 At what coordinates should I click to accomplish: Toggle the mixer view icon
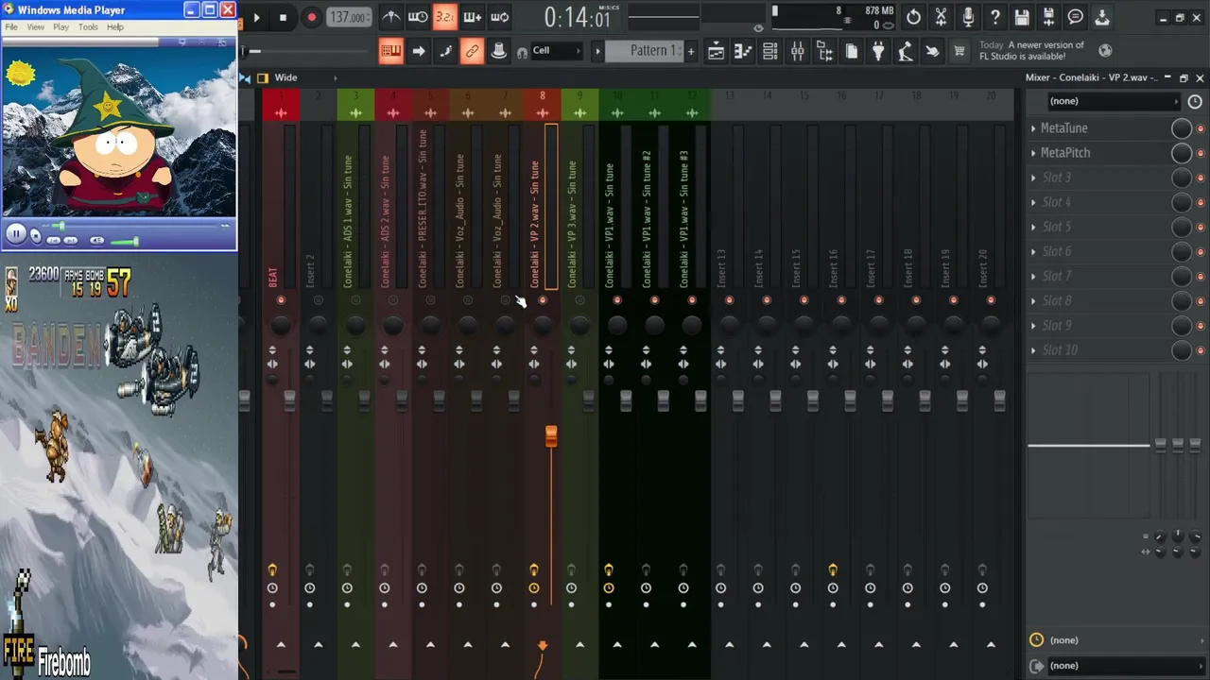pyautogui.click(x=798, y=51)
